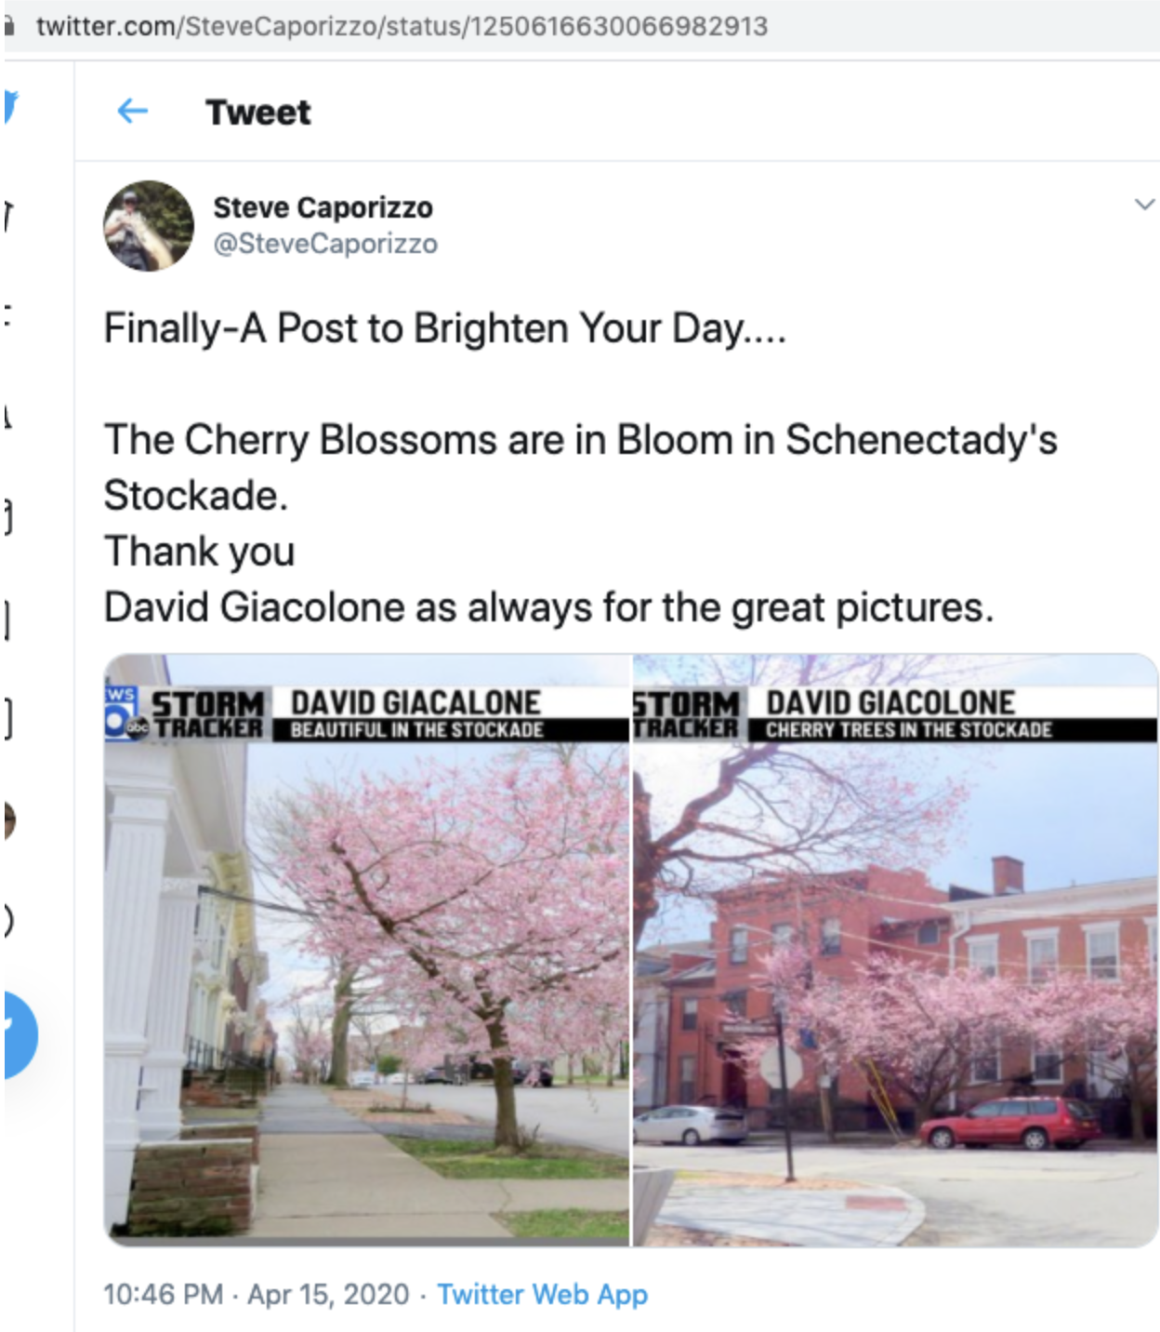
Task: Open the Twitter Web App link
Action: click(542, 1294)
